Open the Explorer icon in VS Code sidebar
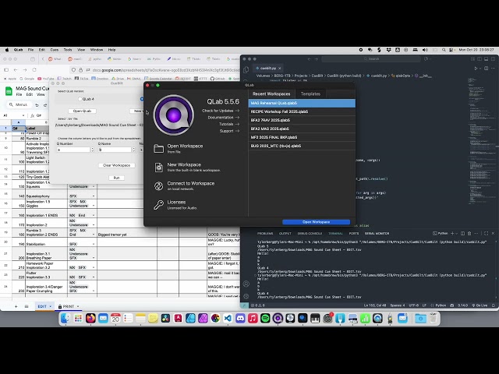This screenshot has width=499, height=374. click(x=246, y=69)
